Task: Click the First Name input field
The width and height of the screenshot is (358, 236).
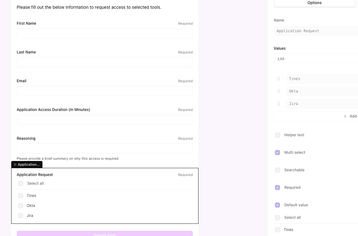Action: pyautogui.click(x=105, y=33)
